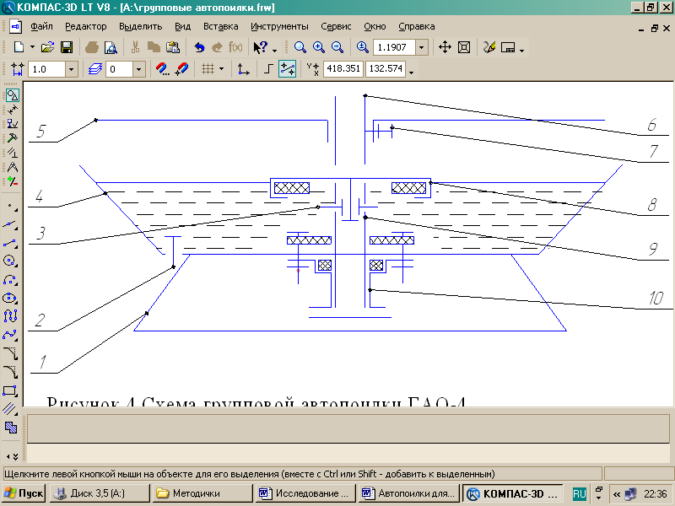Click the zoom by scale factor icon
The width and height of the screenshot is (675, 506).
coord(363,47)
